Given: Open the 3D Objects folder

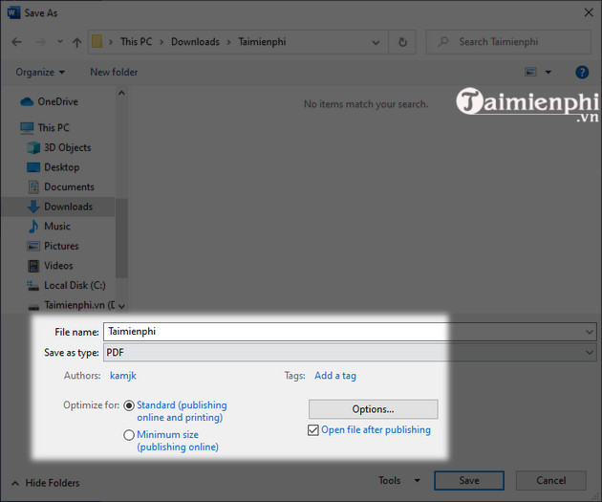Looking at the screenshot, I should pos(67,147).
